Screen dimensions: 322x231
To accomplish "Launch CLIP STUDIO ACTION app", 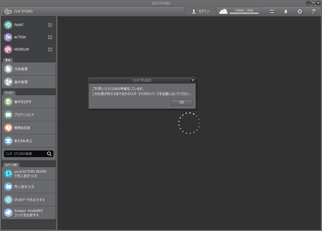I will tap(20, 37).
